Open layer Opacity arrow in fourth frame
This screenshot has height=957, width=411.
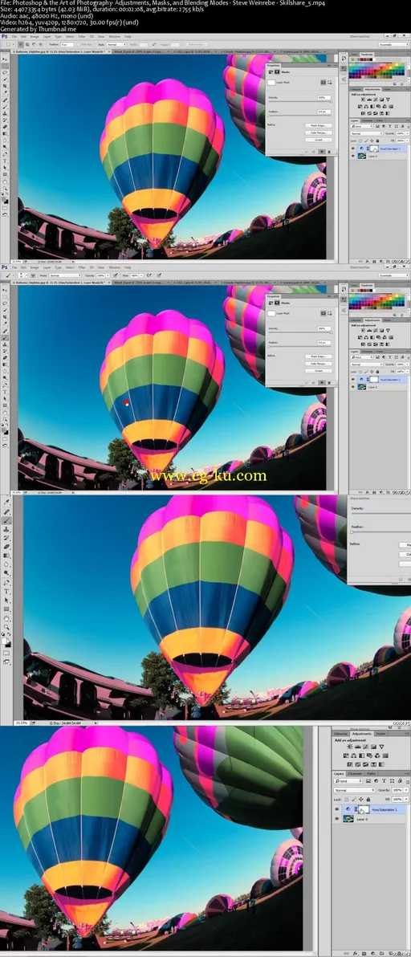pos(406,790)
